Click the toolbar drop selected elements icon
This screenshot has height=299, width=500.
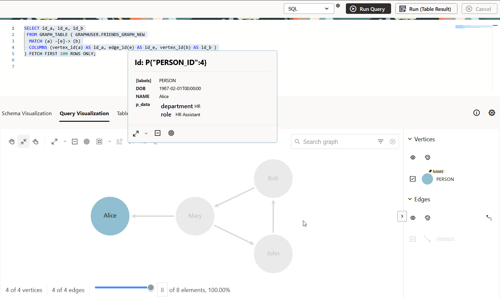coord(75,142)
